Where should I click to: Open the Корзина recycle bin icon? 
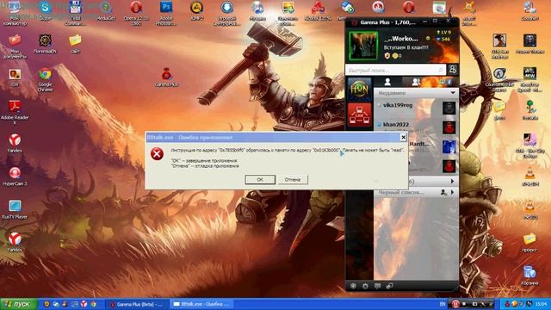529,276
